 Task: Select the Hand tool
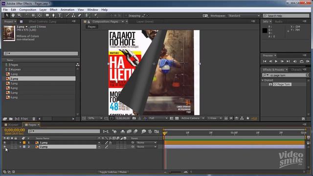[13, 15]
